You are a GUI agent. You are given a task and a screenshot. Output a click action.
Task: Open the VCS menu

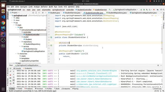pos(65,7)
